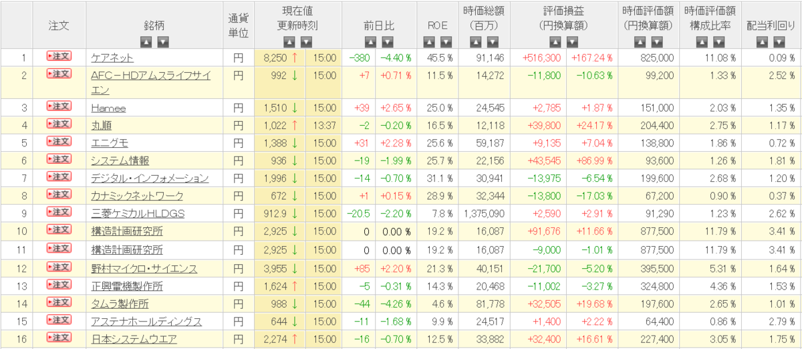Sort 構成比率 column ascending

pos(700,42)
